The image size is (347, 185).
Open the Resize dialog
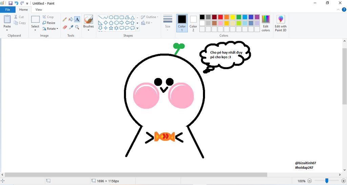pyautogui.click(x=49, y=23)
